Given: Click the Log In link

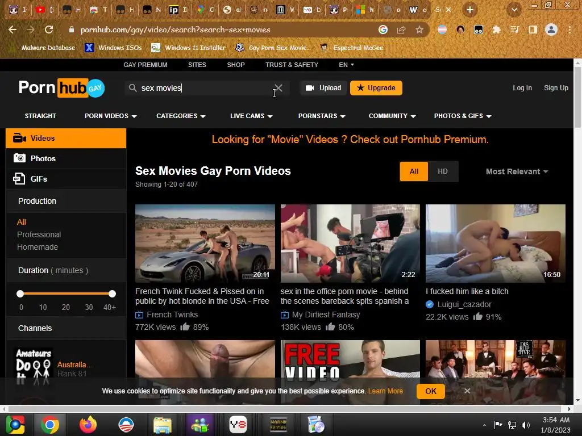Looking at the screenshot, I should [522, 88].
